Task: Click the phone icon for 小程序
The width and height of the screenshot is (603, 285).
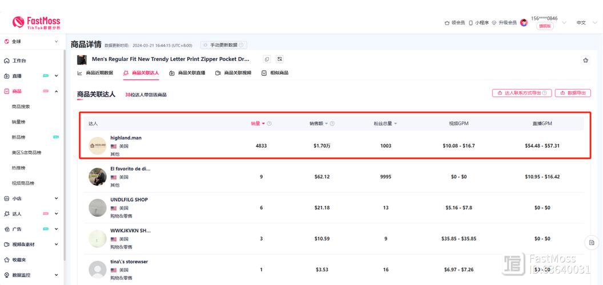Action: click(471, 23)
